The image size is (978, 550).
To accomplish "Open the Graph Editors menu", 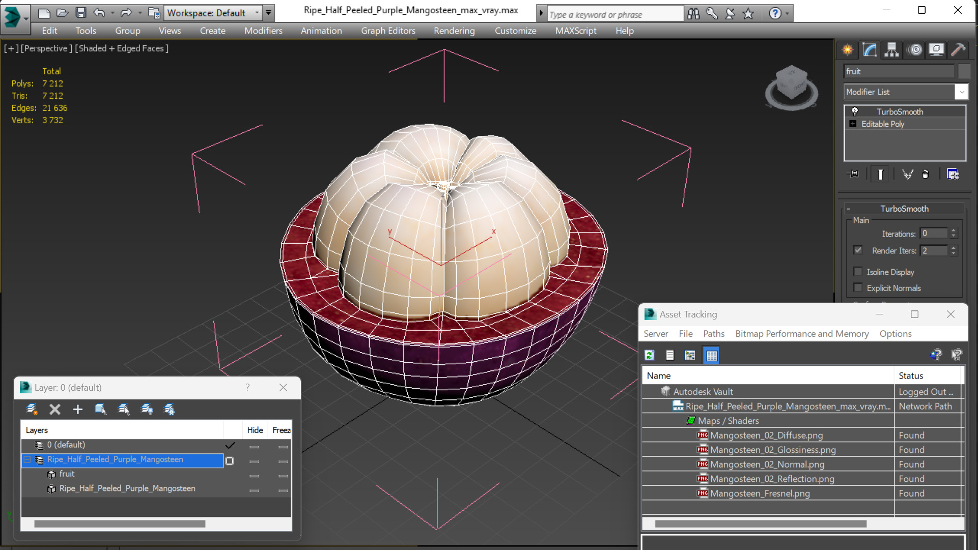I will [388, 31].
